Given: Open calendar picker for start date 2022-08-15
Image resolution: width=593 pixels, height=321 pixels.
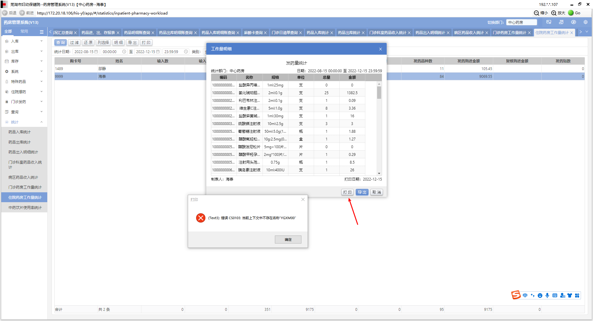Looking at the screenshot, I should 96,52.
